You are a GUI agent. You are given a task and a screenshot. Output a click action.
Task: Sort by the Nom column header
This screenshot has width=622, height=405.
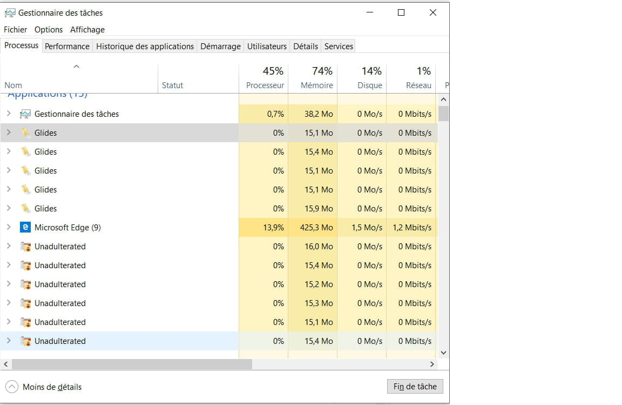[79, 79]
